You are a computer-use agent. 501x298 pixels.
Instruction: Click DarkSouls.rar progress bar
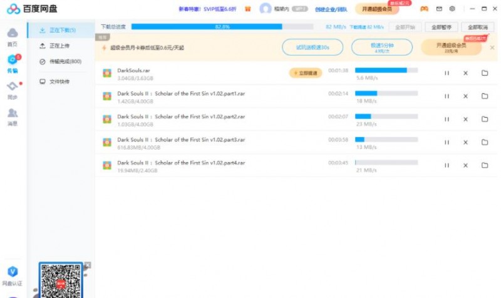[x=386, y=70]
